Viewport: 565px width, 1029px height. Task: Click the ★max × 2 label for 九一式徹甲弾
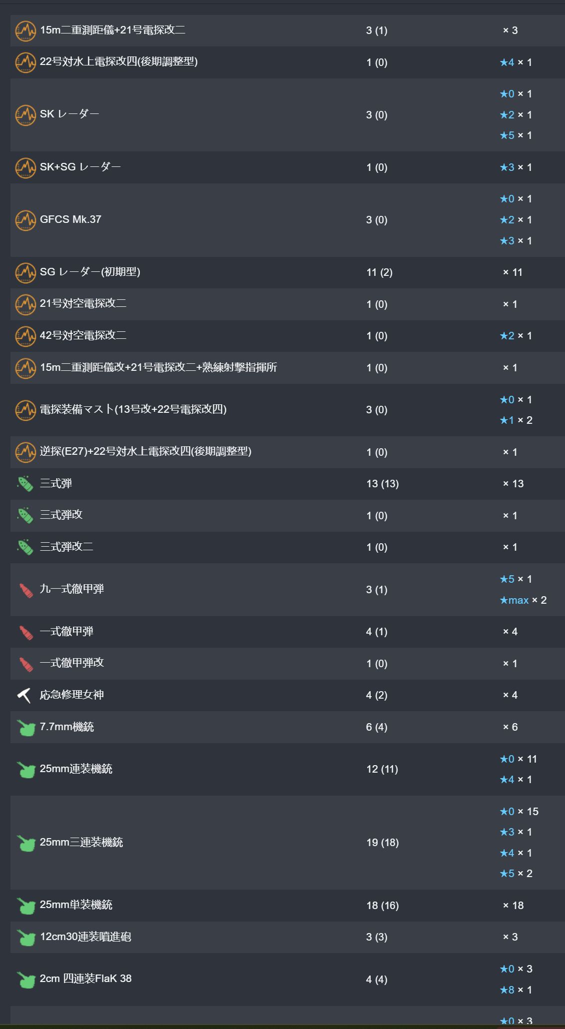523,600
